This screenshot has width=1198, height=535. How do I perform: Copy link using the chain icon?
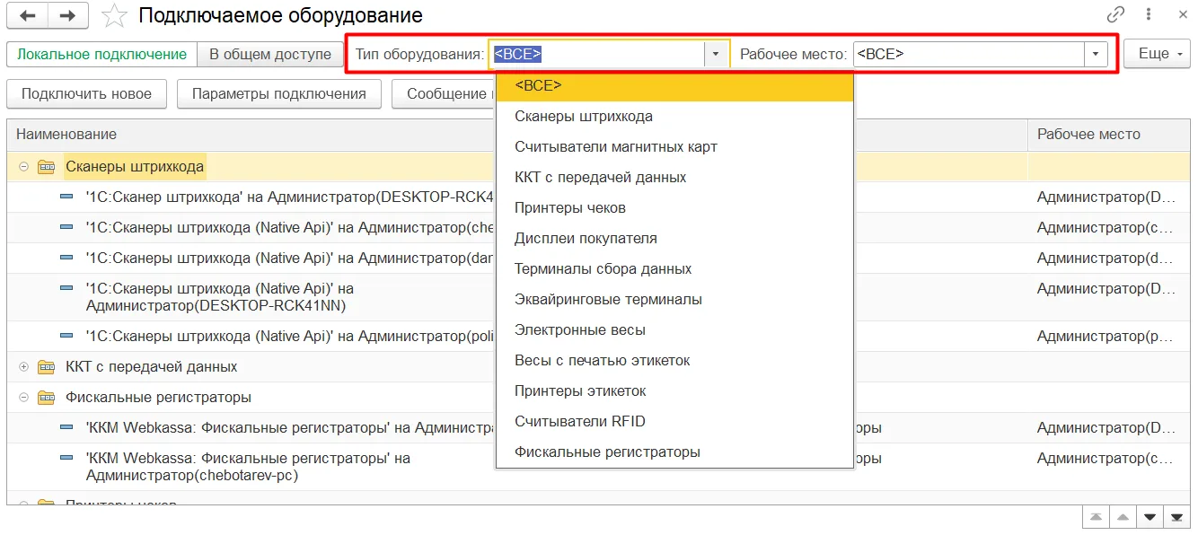[x=1115, y=14]
